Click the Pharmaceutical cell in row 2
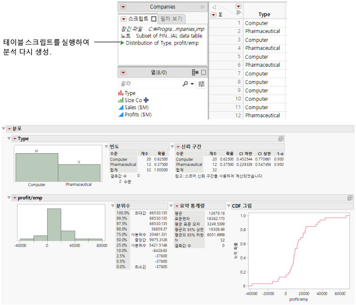 [262, 31]
